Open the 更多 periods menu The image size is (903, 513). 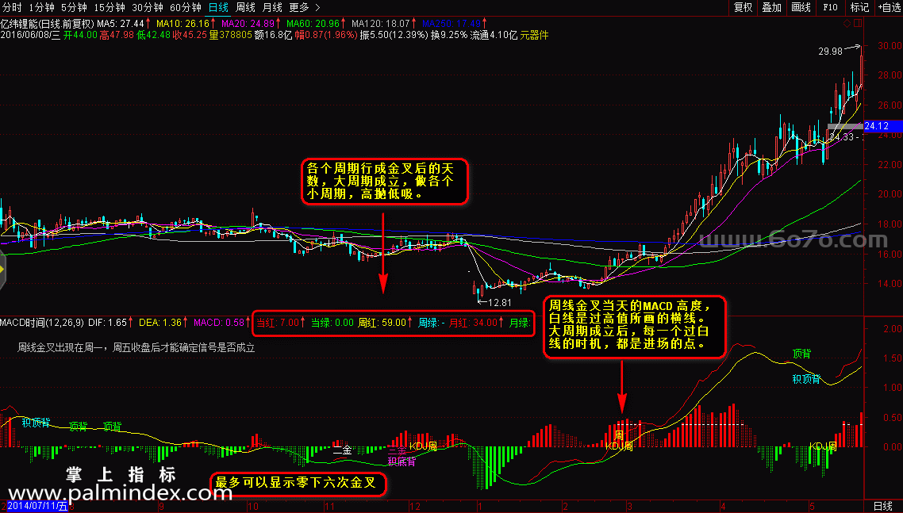pyautogui.click(x=299, y=7)
